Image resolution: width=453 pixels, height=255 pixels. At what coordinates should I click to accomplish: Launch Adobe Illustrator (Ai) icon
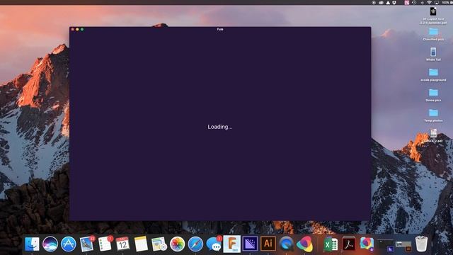[x=268, y=244]
